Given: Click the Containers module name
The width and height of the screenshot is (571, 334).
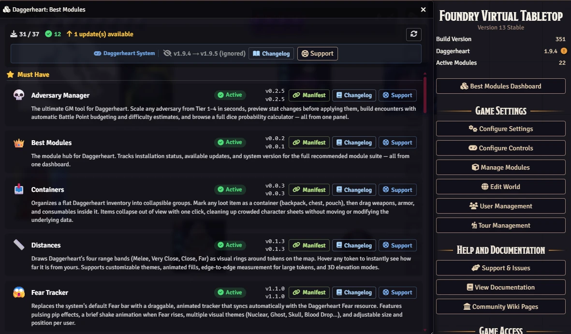Looking at the screenshot, I should (x=48, y=190).
